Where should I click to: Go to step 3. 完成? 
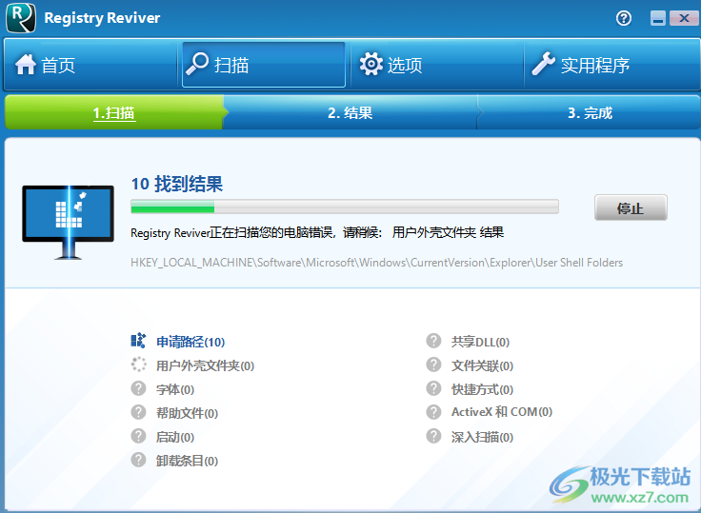point(590,112)
